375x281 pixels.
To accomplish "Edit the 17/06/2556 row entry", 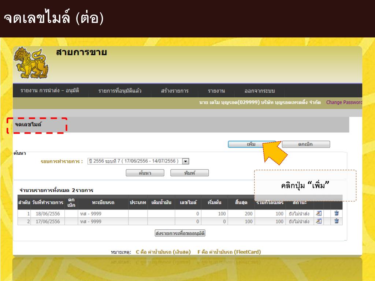I will pyautogui.click(x=319, y=221).
